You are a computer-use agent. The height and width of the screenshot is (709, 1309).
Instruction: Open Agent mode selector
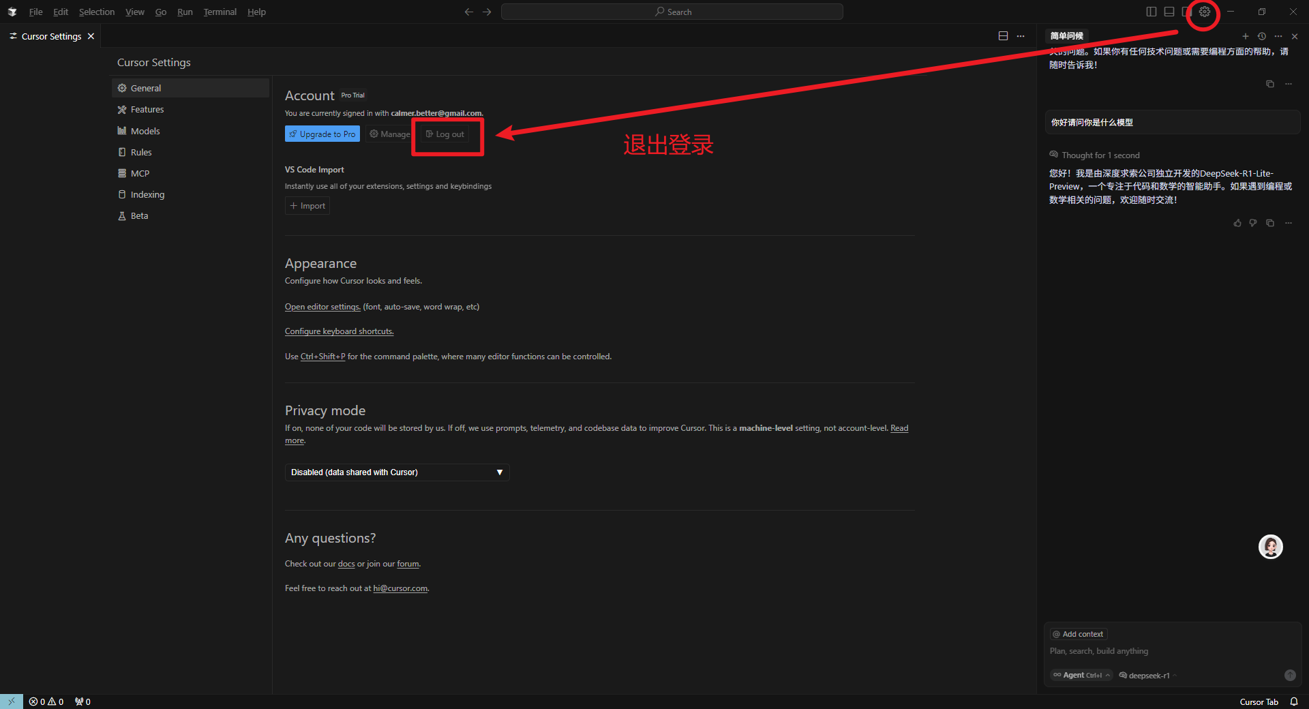point(1081,675)
